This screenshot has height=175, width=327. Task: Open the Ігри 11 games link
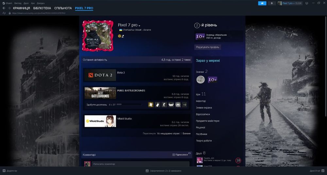[x=201, y=94]
